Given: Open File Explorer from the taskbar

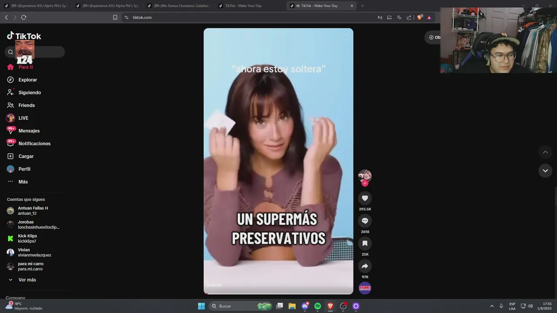Looking at the screenshot, I should 292,306.
